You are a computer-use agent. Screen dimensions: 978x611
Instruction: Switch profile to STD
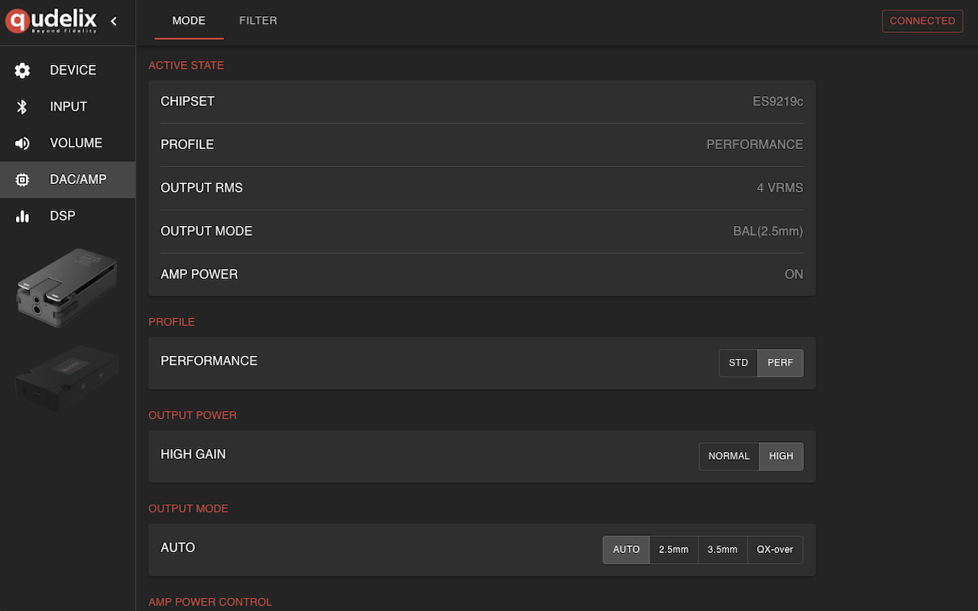[x=738, y=363]
